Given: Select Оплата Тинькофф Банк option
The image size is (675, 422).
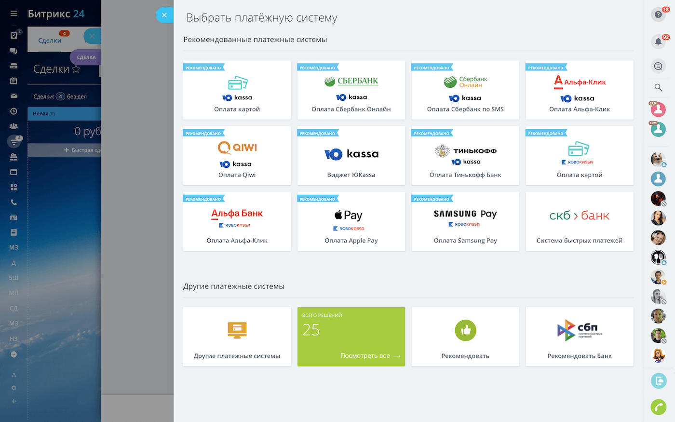Looking at the screenshot, I should pos(465,156).
